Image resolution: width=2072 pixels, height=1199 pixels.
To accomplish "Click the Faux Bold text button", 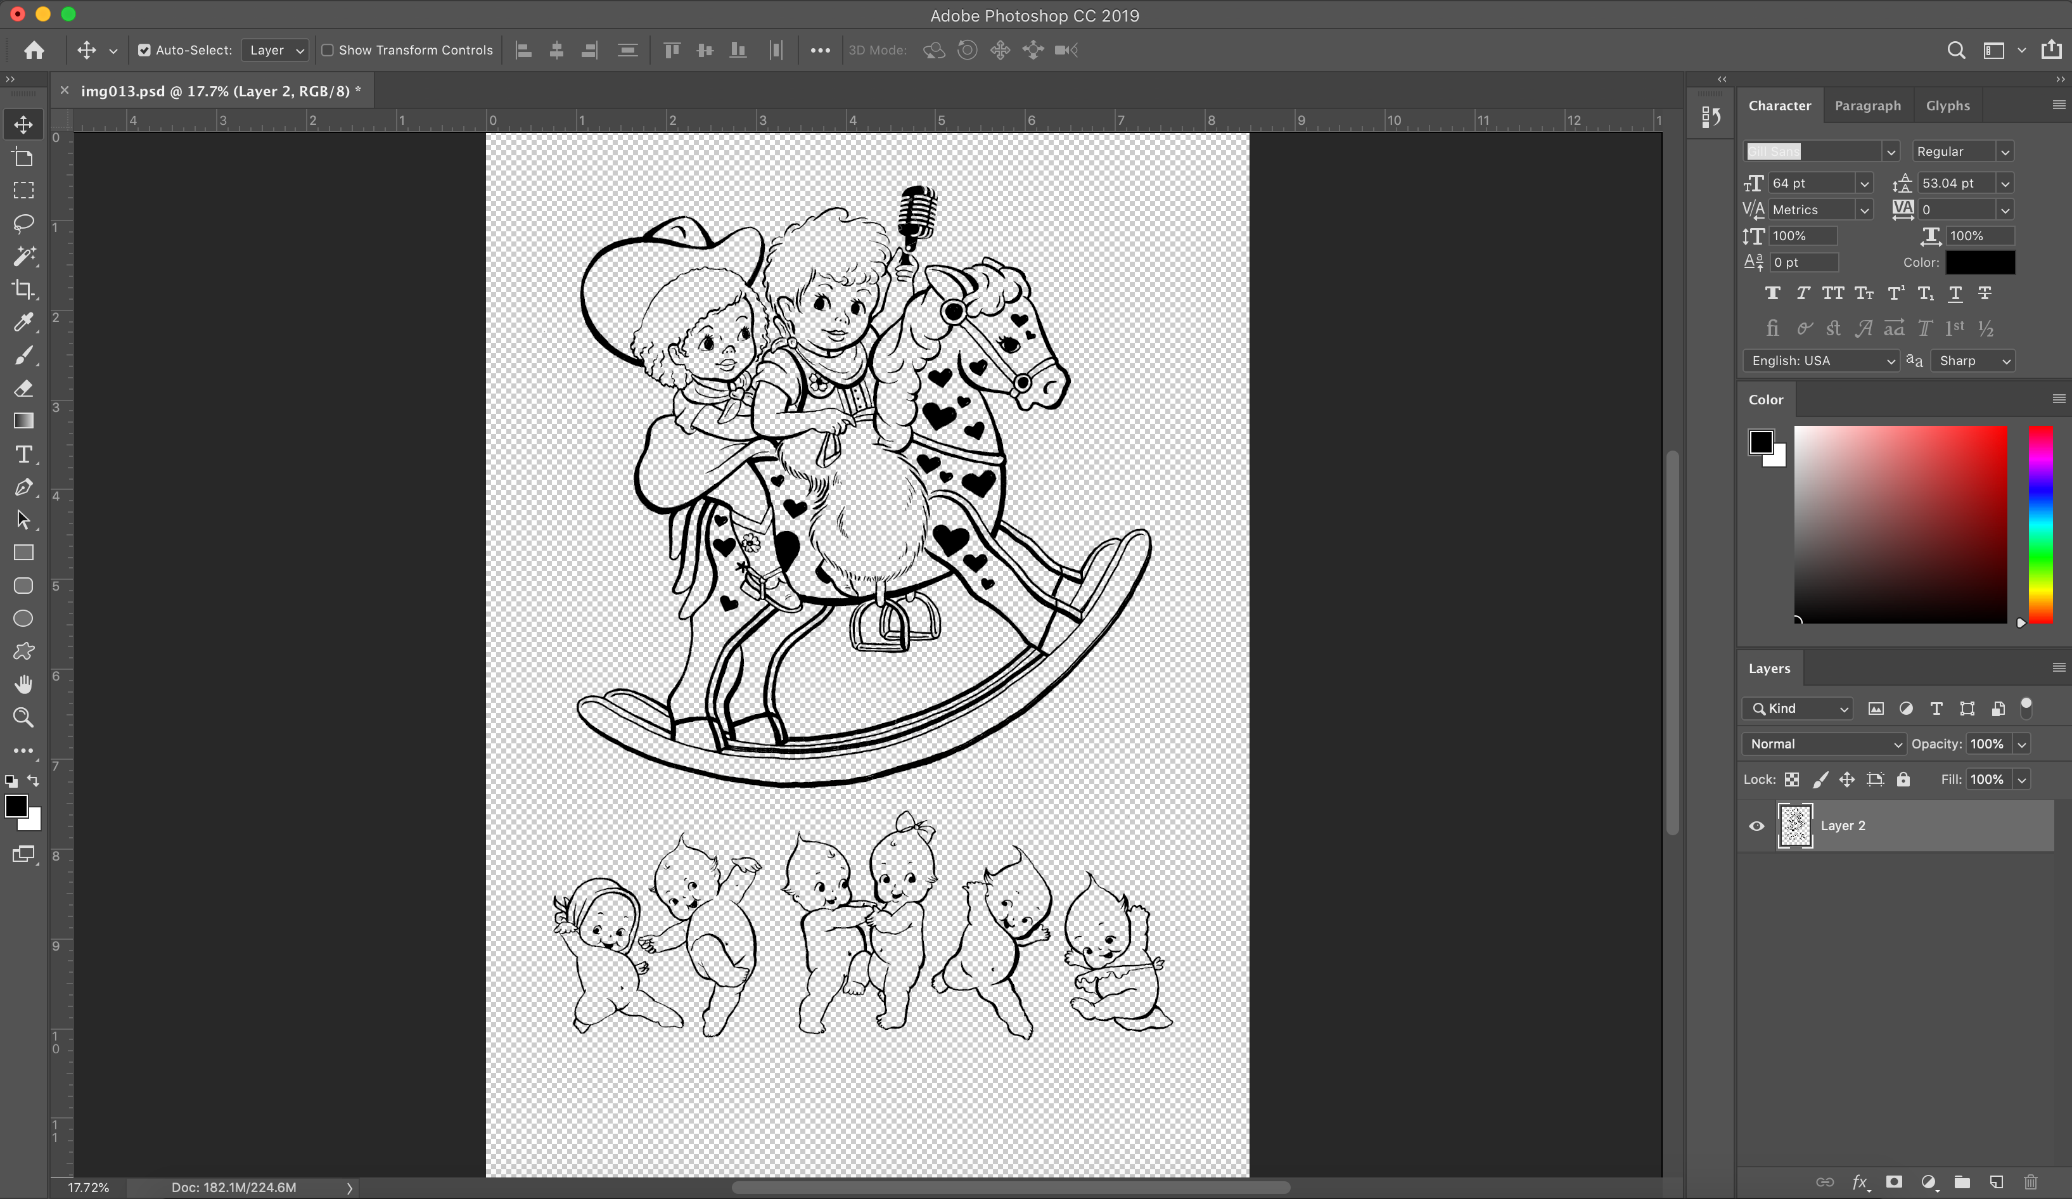I will click(1773, 293).
